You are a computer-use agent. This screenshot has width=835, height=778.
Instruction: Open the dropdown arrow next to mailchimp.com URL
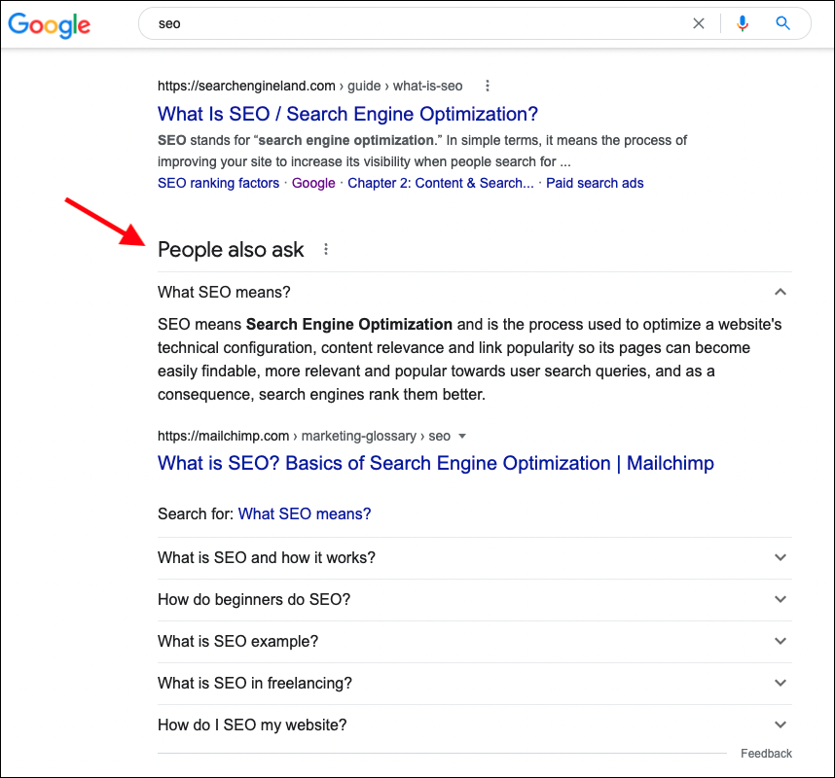tap(462, 436)
